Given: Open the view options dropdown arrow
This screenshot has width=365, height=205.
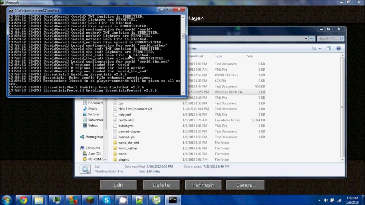Looking at the screenshot, I should click(x=320, y=48).
